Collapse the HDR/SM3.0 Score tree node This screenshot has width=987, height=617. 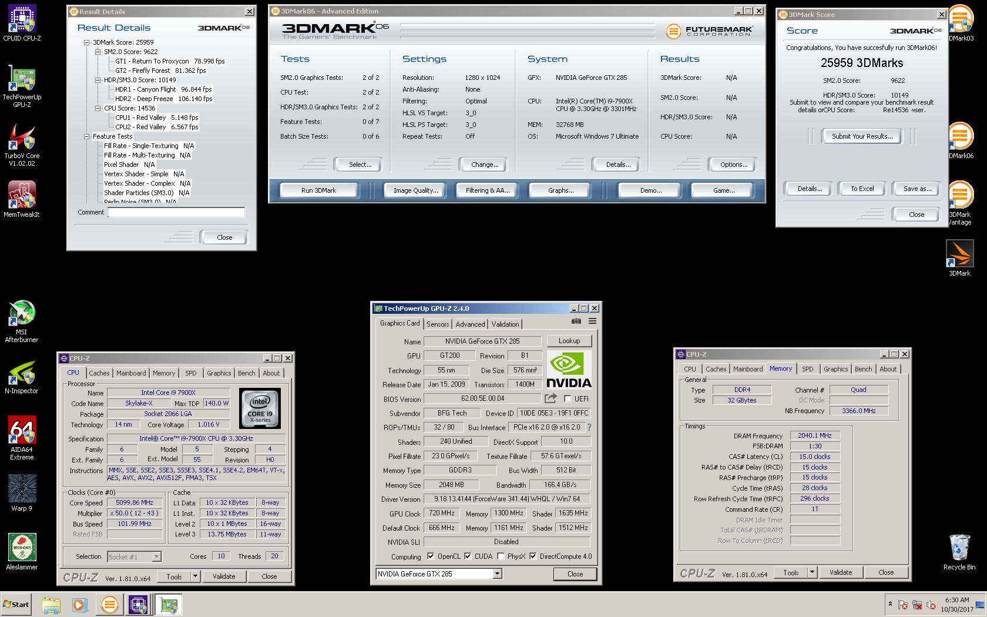click(x=98, y=80)
